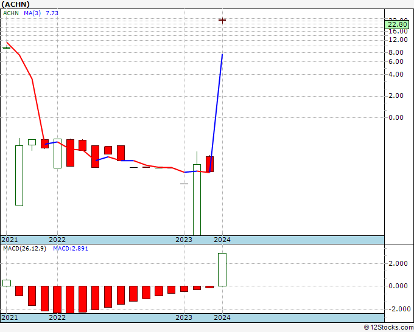414x332 pixels.
Task: Click the 2022 label on MACD timeline
Action: click(x=57, y=317)
